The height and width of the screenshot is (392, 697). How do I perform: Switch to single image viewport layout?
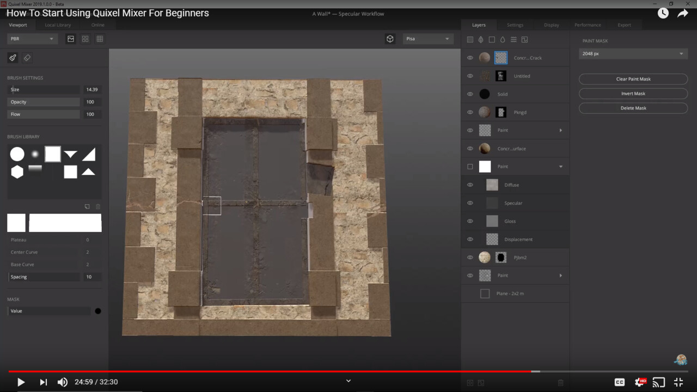(x=71, y=39)
